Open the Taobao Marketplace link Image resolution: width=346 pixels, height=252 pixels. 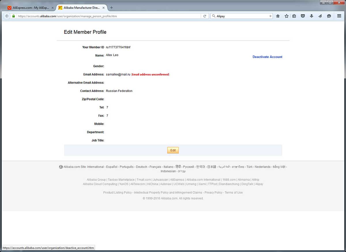coord(121,180)
